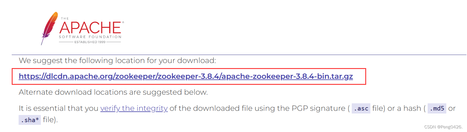Click the "Established 1999" logo tagline
Image resolution: width=467 pixels, height=132 pixels.
pyautogui.click(x=90, y=42)
